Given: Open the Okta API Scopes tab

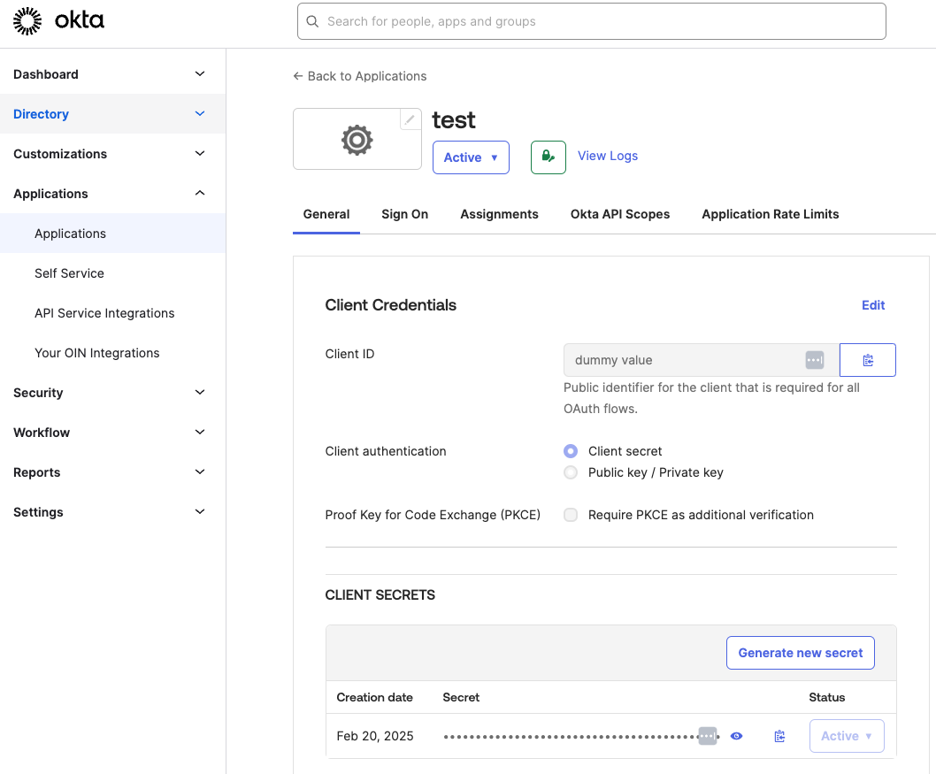Looking at the screenshot, I should pyautogui.click(x=619, y=214).
